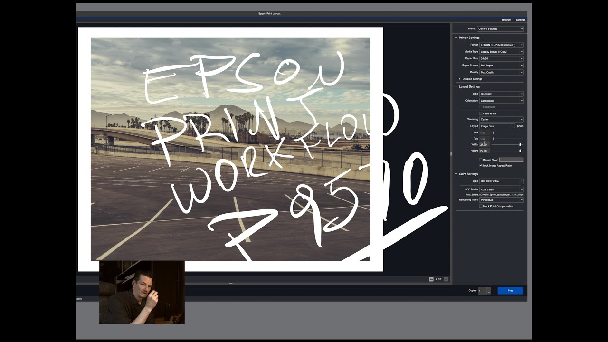Screen dimensions: 608x342
Task: Enable the Margin Color checkbox
Action: 481,160
